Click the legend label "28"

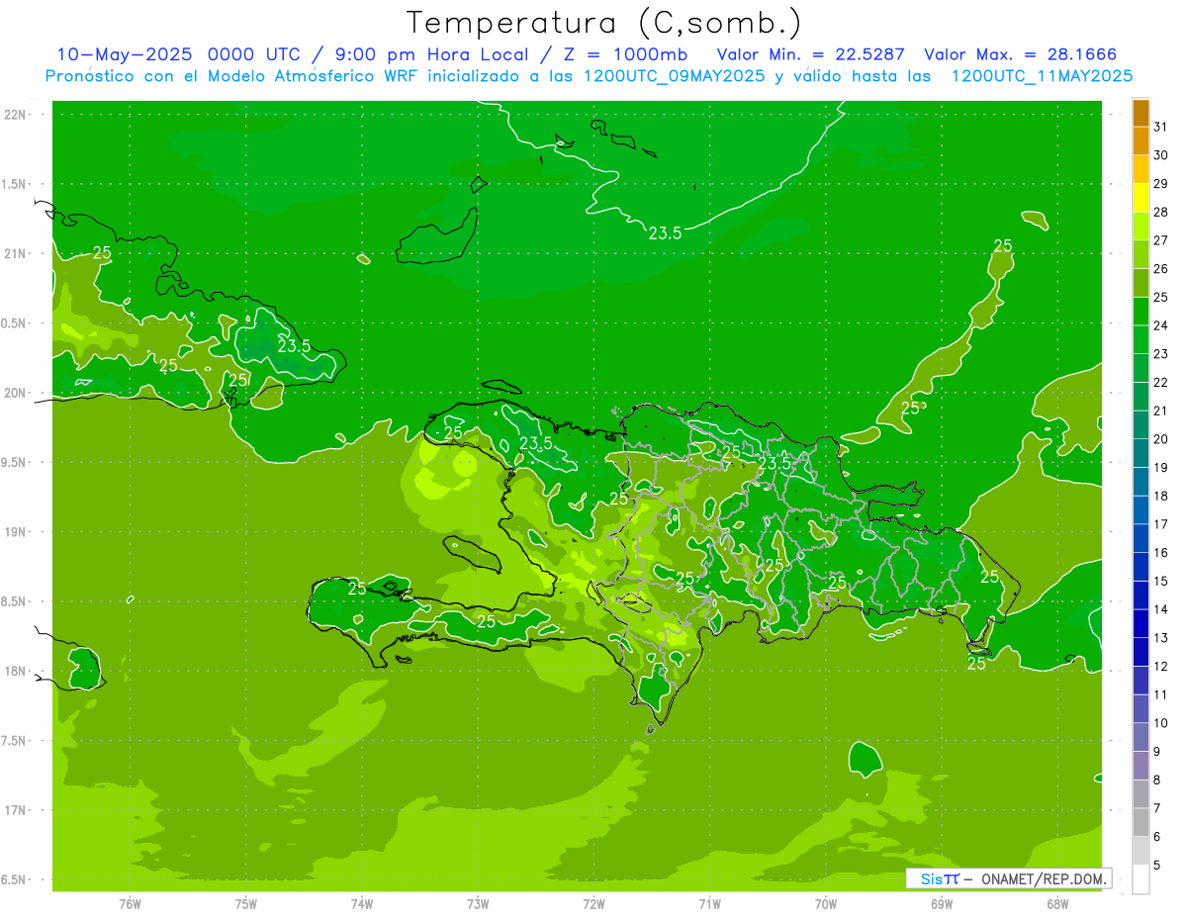click(x=1161, y=212)
